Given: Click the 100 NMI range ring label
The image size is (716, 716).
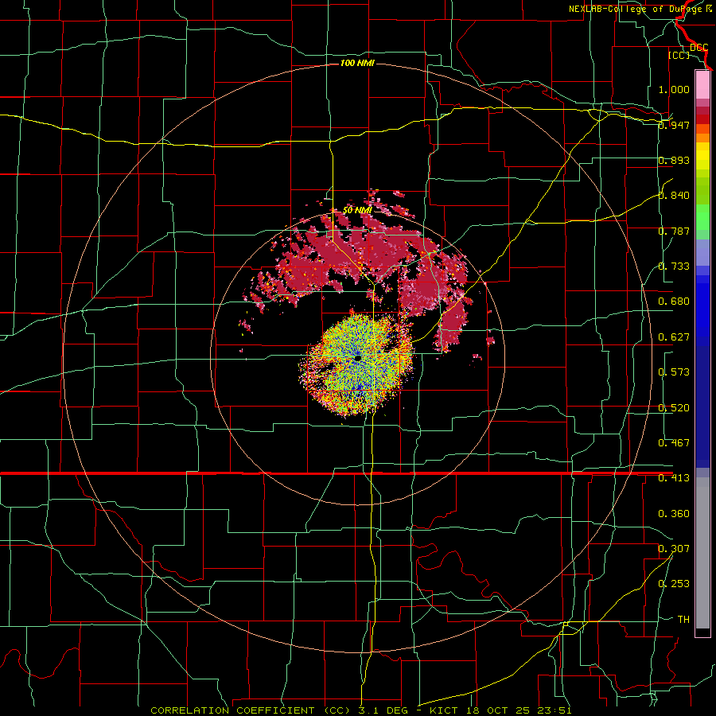Looking at the screenshot, I should pyautogui.click(x=357, y=63).
